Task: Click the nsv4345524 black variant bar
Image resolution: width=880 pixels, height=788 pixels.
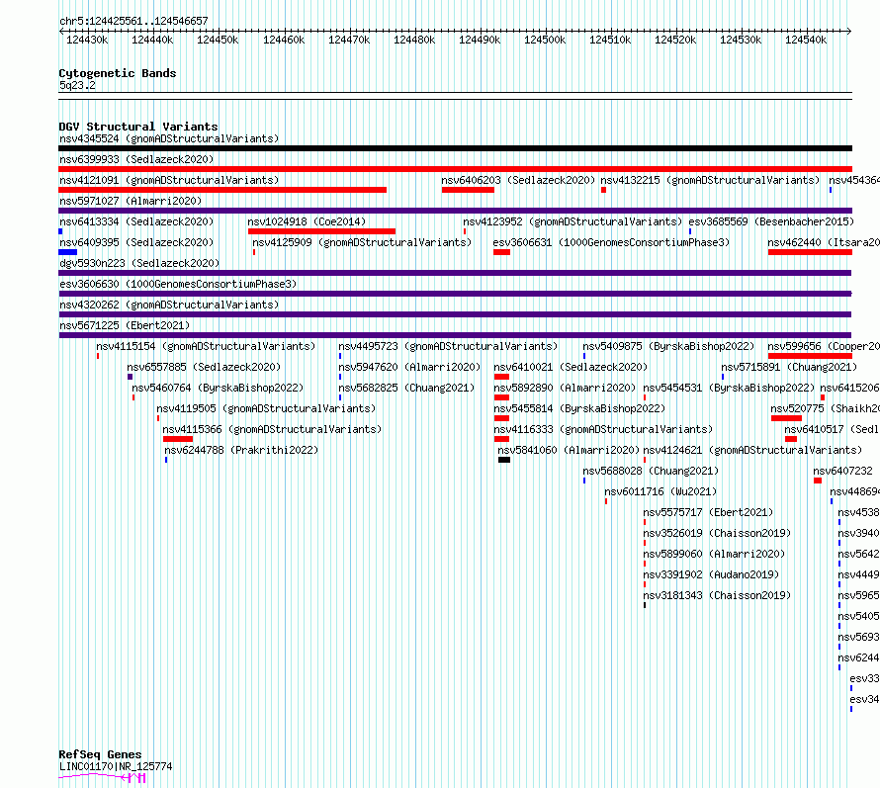Action: tap(455, 148)
